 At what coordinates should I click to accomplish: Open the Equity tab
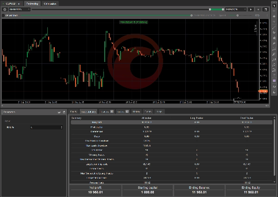point(73,111)
